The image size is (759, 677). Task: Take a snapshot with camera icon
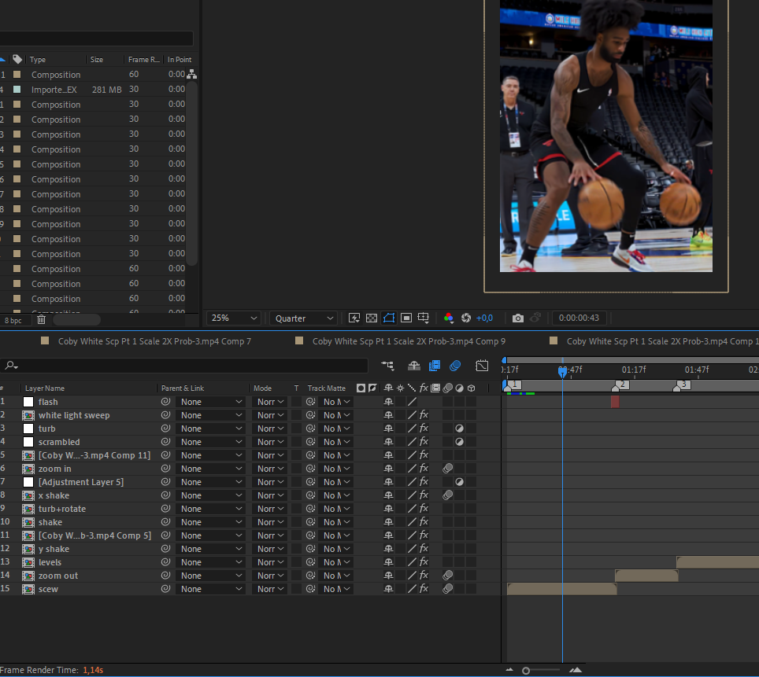(518, 318)
